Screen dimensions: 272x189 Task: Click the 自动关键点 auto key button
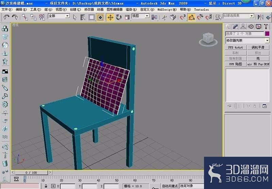tap(170, 186)
